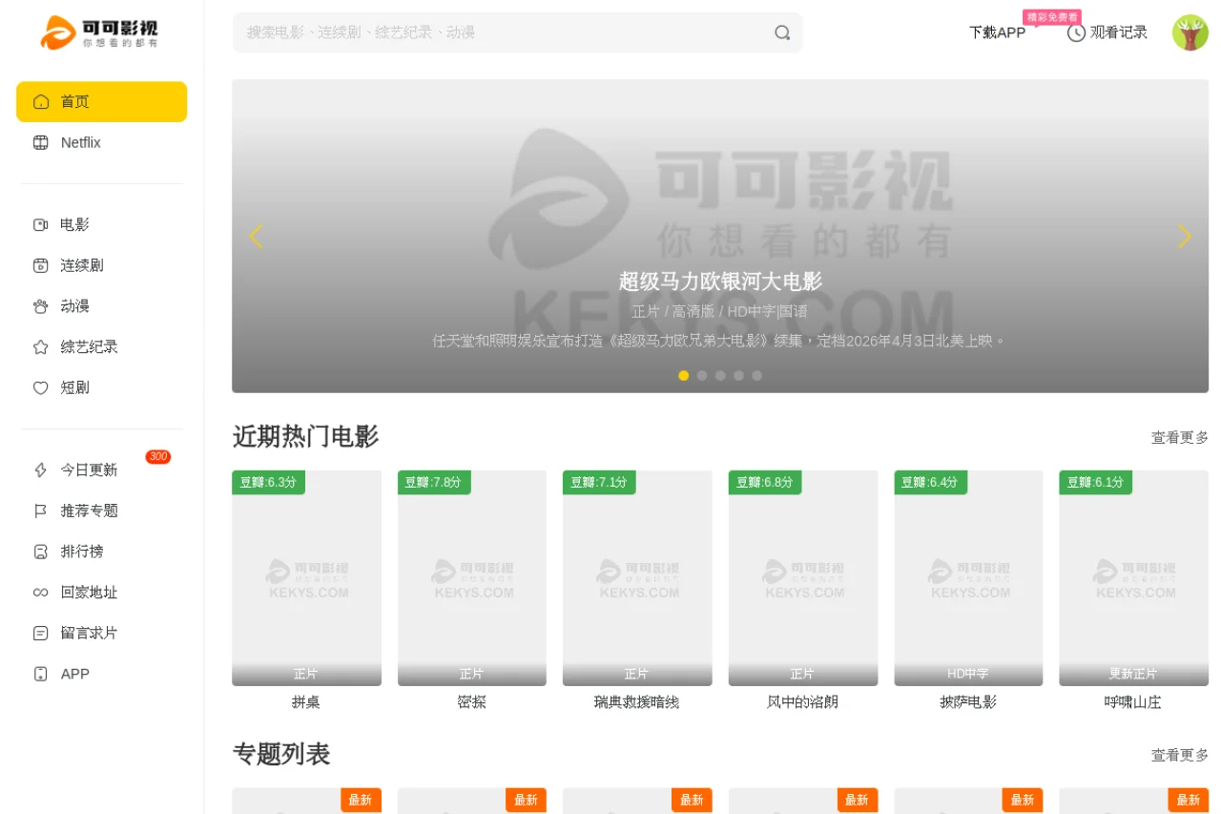The width and height of the screenshot is (1221, 814).
Task: Open 留言求片 page
Action: tap(101, 634)
